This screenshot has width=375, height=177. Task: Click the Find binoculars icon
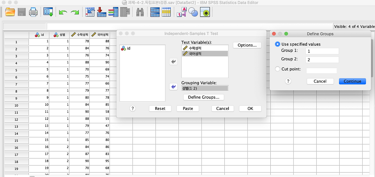click(x=140, y=12)
